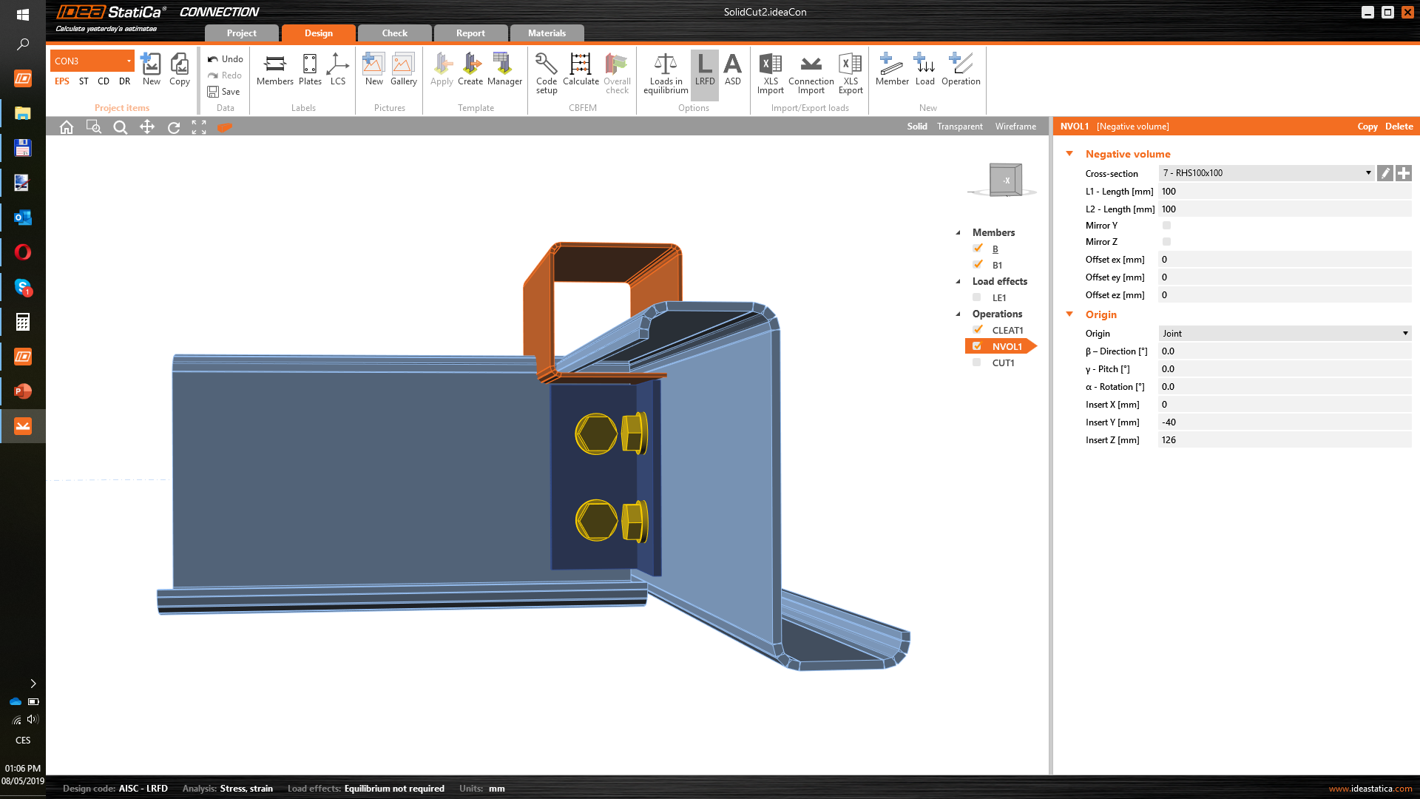This screenshot has width=1420, height=799.
Task: Expand the Operations tree item
Action: (958, 313)
